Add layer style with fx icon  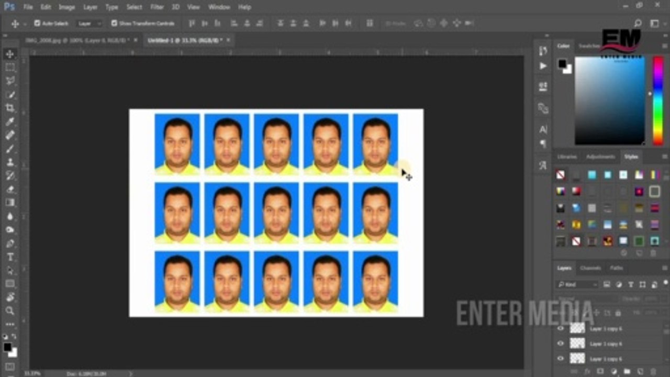click(x=588, y=372)
